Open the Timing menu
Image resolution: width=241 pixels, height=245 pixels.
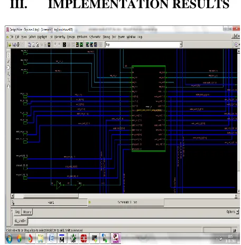(x=106, y=37)
